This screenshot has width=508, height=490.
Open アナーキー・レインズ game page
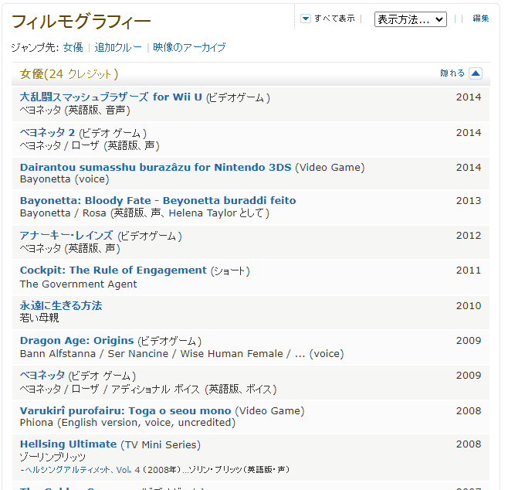coord(66,236)
